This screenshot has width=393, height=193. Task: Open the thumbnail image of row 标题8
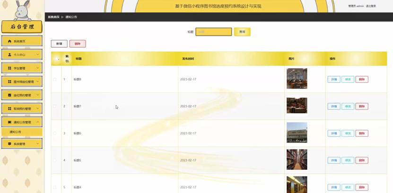pos(297,78)
